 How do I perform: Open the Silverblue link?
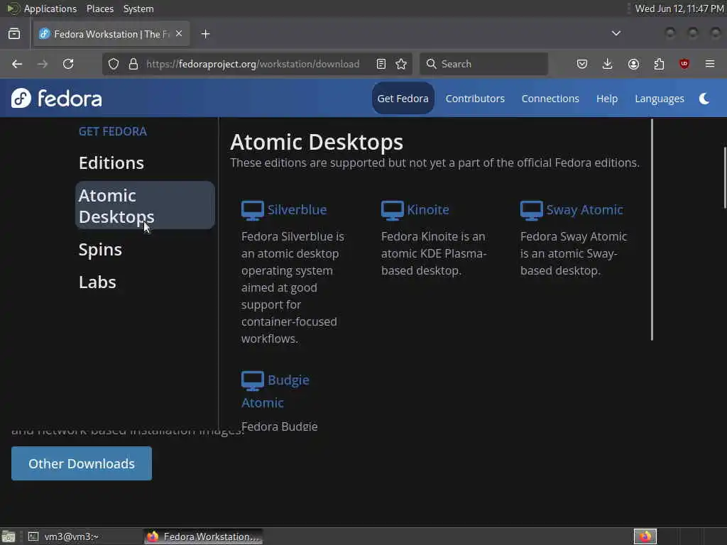click(x=297, y=209)
